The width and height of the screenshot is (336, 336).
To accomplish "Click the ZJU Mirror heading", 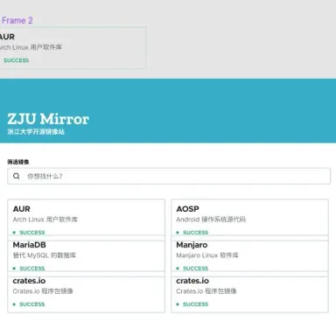I will (48, 119).
